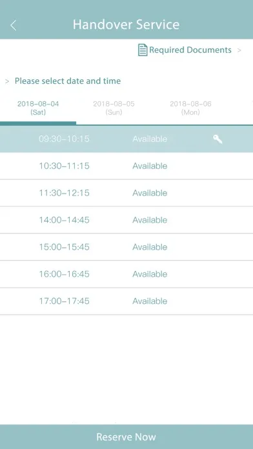Viewport: 253px width, 449px height.
Task: Pick the 17:00-17:45 time slot
Action: (126, 301)
